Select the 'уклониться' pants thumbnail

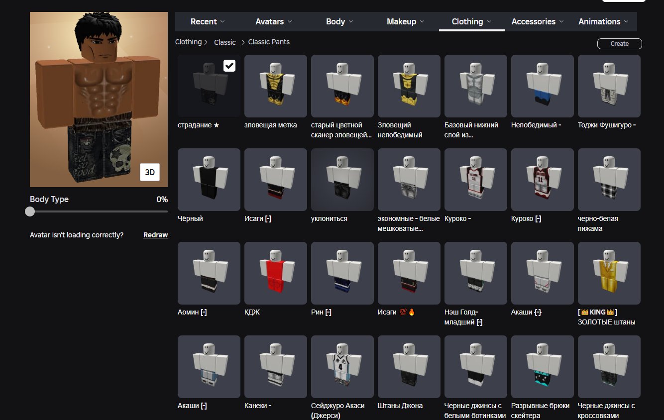point(342,180)
